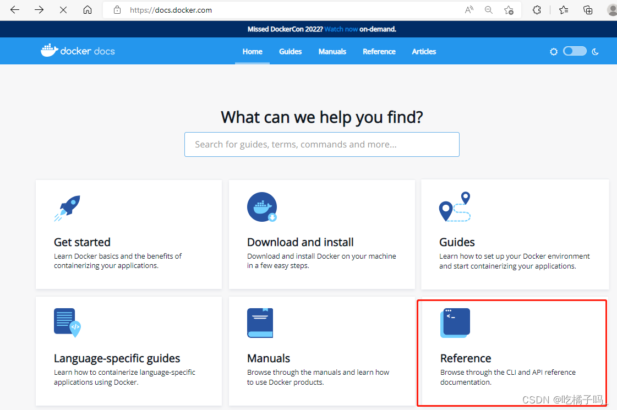Select the Language-specific guides document icon
This screenshot has width=617, height=410.
68,323
